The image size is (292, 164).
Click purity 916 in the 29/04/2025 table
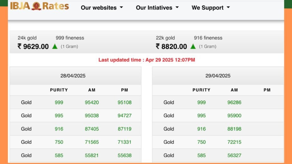point(202,129)
